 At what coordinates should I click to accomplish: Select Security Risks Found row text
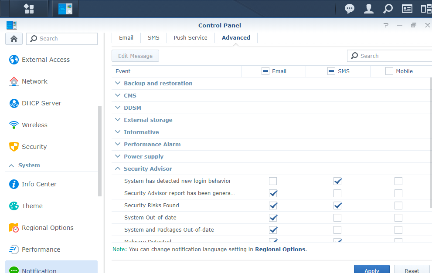pos(152,206)
